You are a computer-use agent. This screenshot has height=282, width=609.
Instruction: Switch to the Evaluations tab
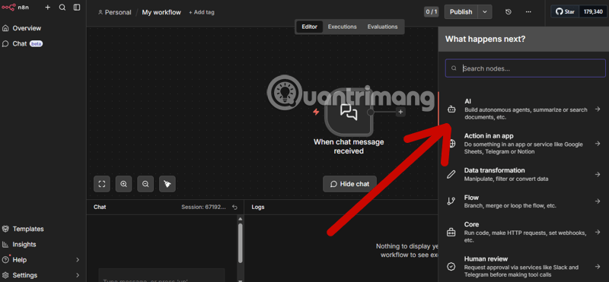click(383, 27)
